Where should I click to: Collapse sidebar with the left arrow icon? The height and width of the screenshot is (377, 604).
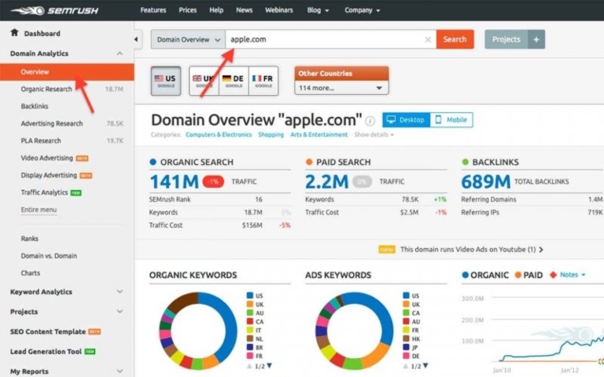tap(138, 39)
